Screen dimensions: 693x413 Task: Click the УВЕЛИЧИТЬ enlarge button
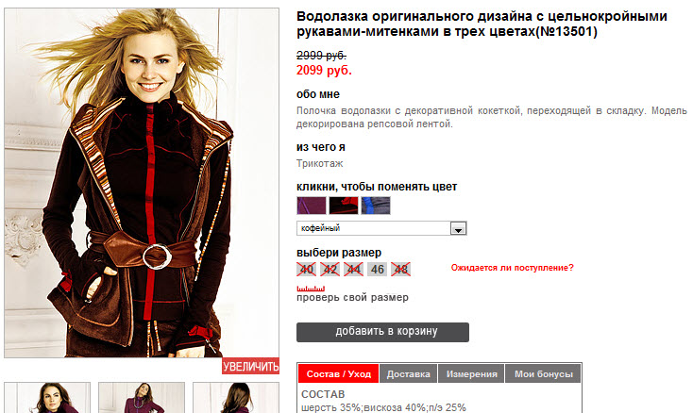(250, 366)
